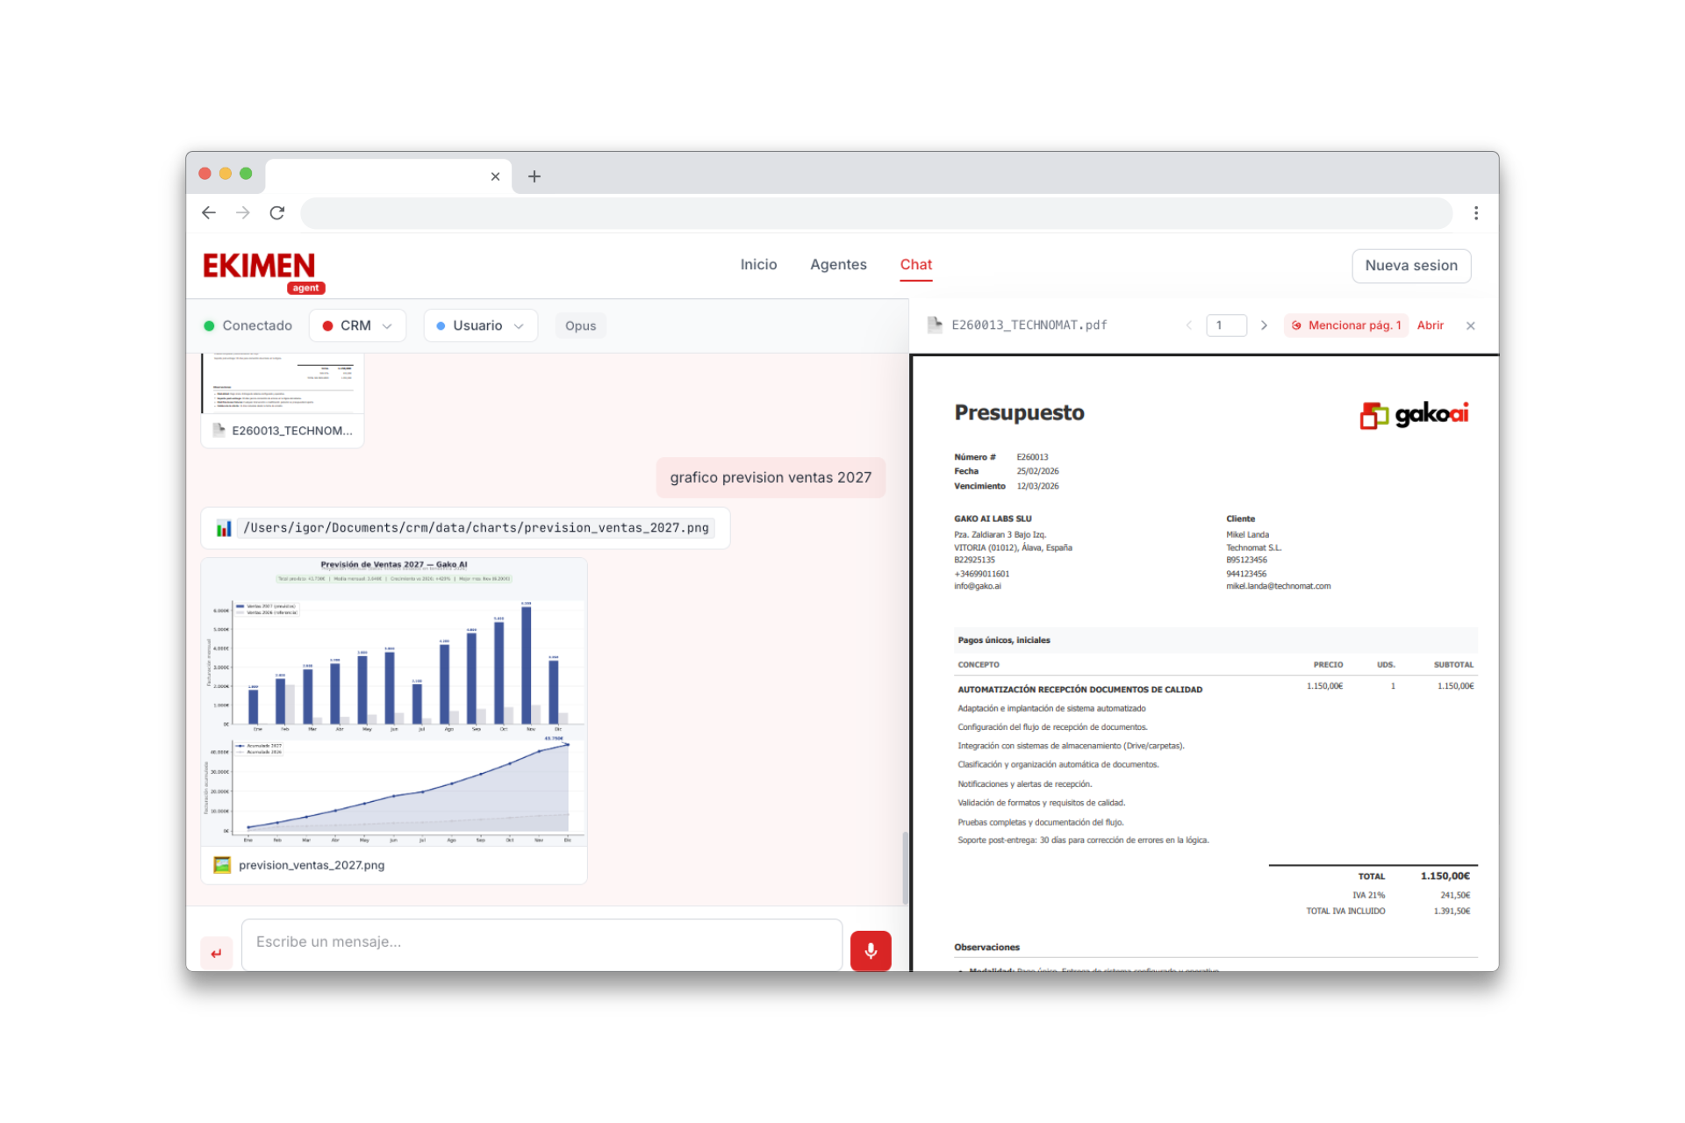The height and width of the screenshot is (1123, 1685).
Task: Open the browser three-dot menu
Action: pos(1475,213)
